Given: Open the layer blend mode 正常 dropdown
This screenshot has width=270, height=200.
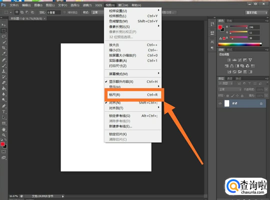Looking at the screenshot, I should (230, 90).
